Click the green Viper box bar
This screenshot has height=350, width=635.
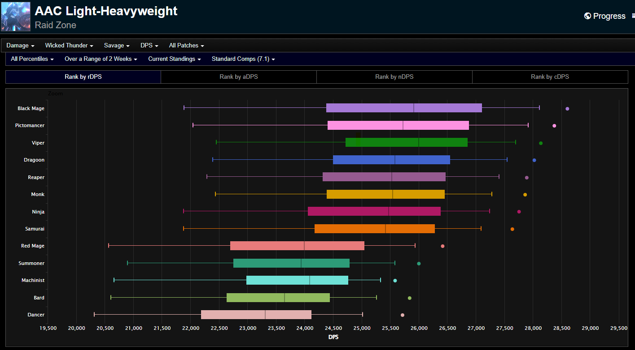click(x=407, y=142)
